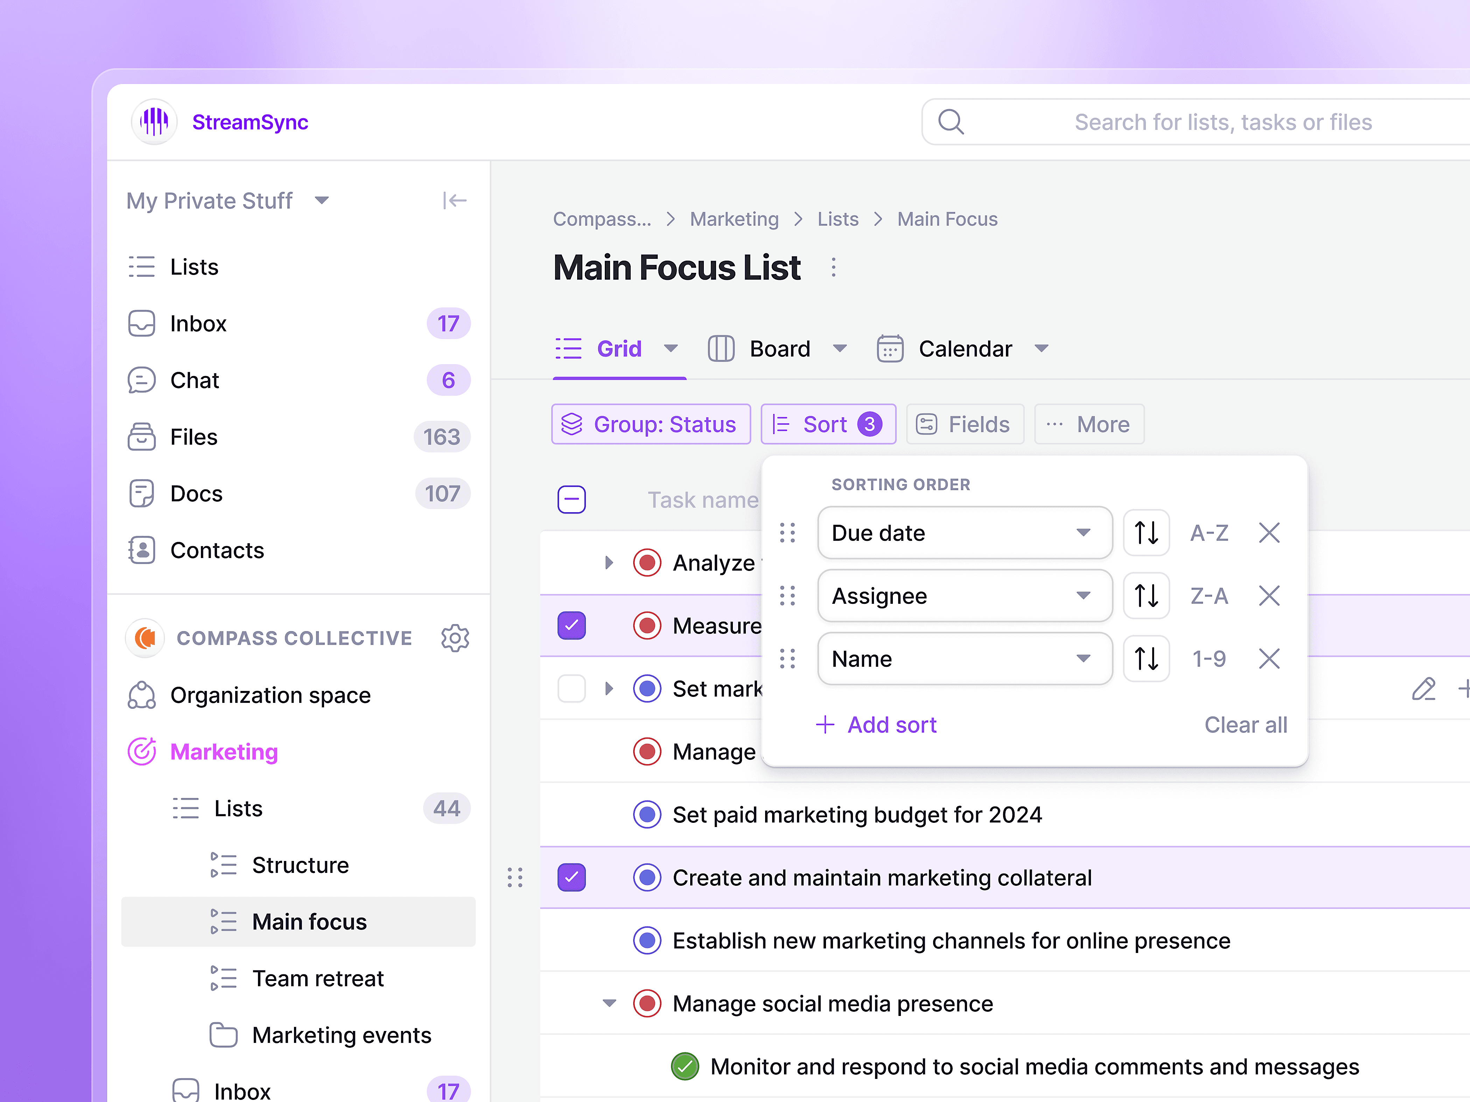Click the edit pencil icon on the Set marketing task row
1470x1102 pixels.
1423,689
